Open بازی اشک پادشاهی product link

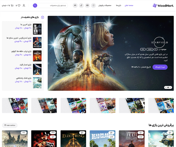pos(24,78)
